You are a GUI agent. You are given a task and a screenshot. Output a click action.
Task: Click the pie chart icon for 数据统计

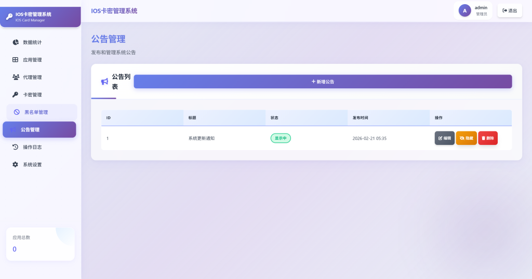tap(16, 42)
